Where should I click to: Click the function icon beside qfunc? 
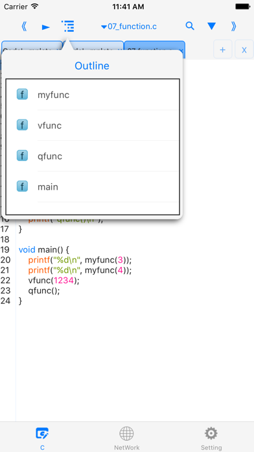(x=22, y=156)
